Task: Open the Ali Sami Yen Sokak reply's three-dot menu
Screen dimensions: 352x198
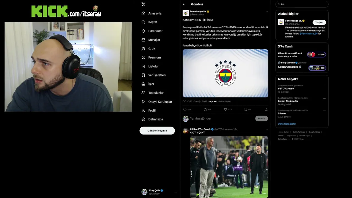Action: pyautogui.click(x=267, y=129)
